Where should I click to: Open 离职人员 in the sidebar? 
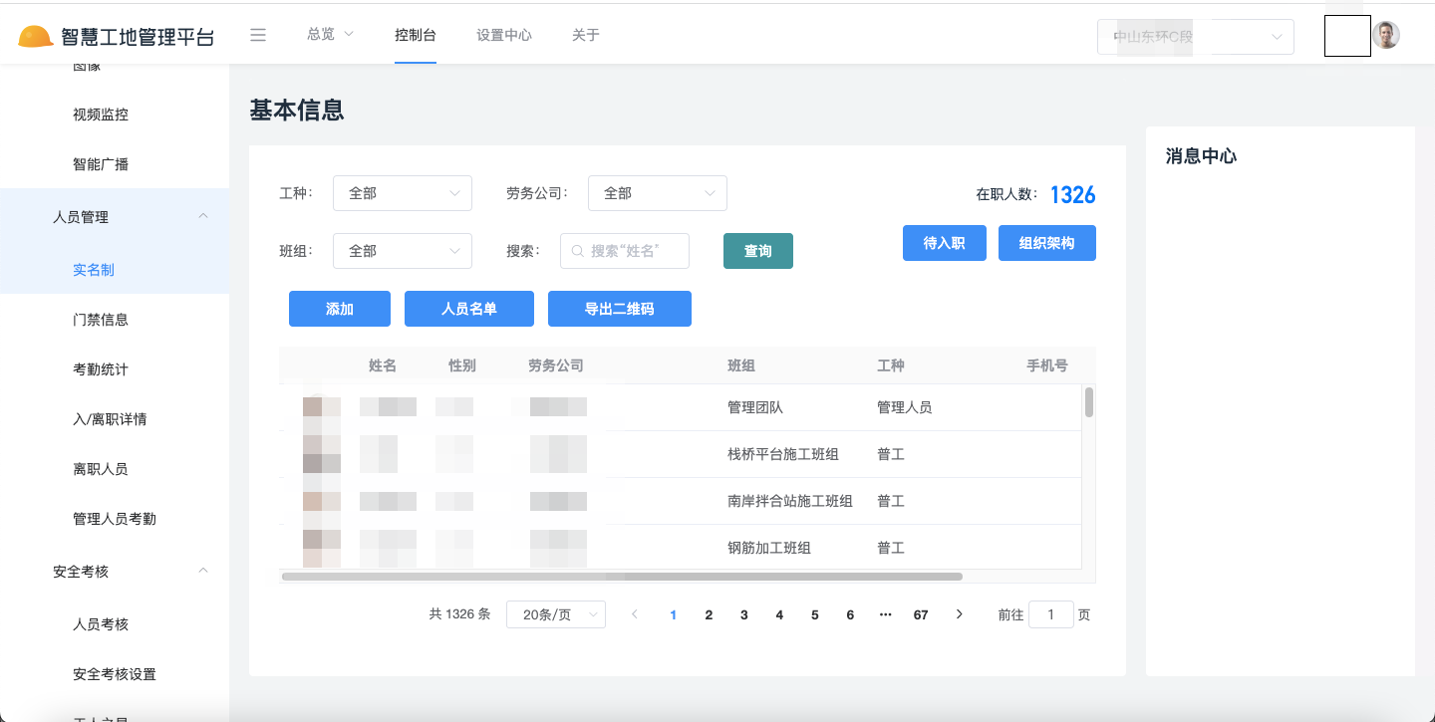pos(101,469)
